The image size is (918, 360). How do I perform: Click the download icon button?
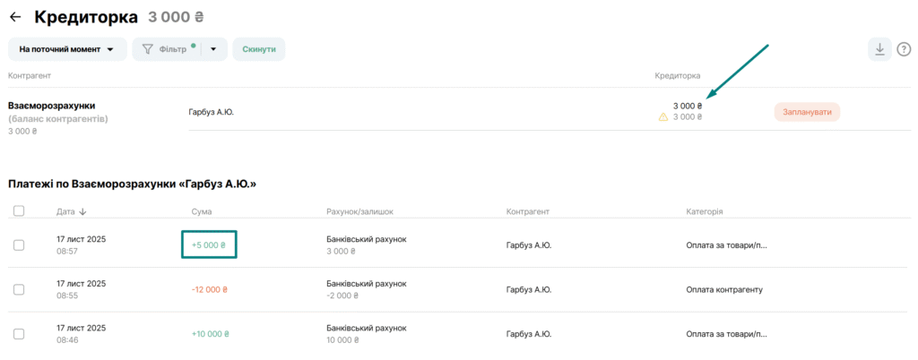[x=879, y=49]
